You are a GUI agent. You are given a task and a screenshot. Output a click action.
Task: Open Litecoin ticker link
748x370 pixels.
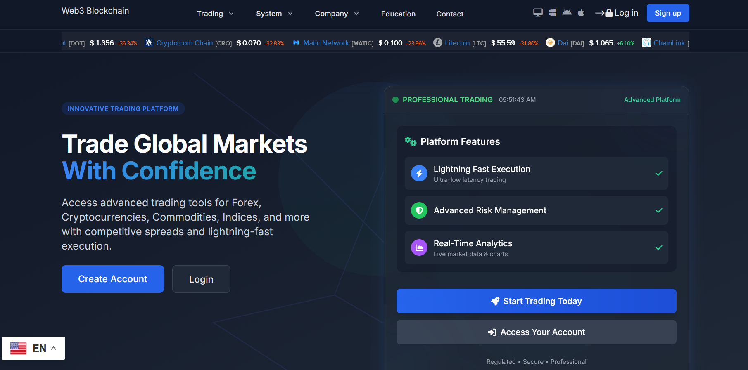coord(457,43)
